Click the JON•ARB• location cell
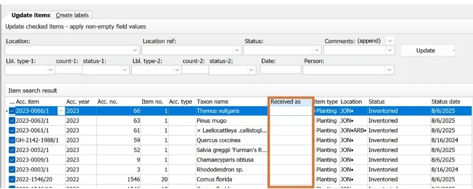The height and width of the screenshot is (189, 473). (353, 131)
